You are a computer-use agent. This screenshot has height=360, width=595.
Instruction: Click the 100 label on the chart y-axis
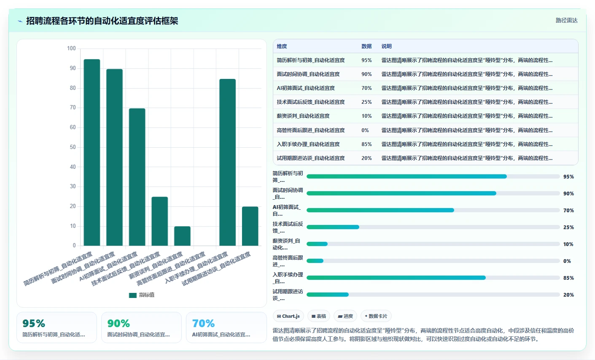pyautogui.click(x=71, y=49)
